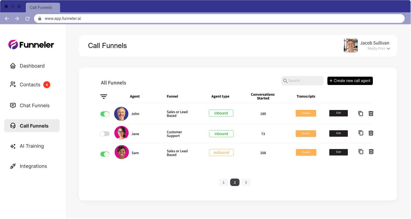Click Jane's inbound agent type tag

pyautogui.click(x=221, y=134)
